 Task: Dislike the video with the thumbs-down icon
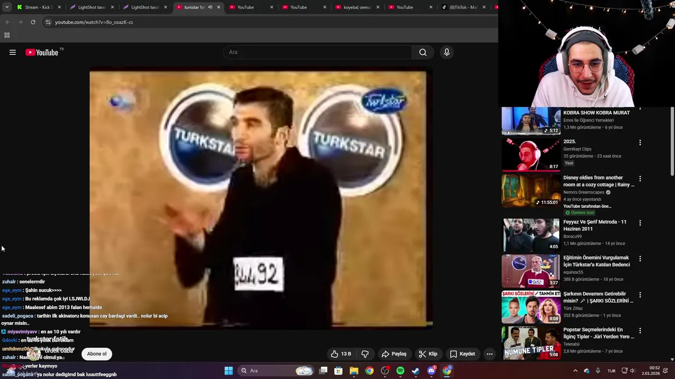tap(364, 354)
